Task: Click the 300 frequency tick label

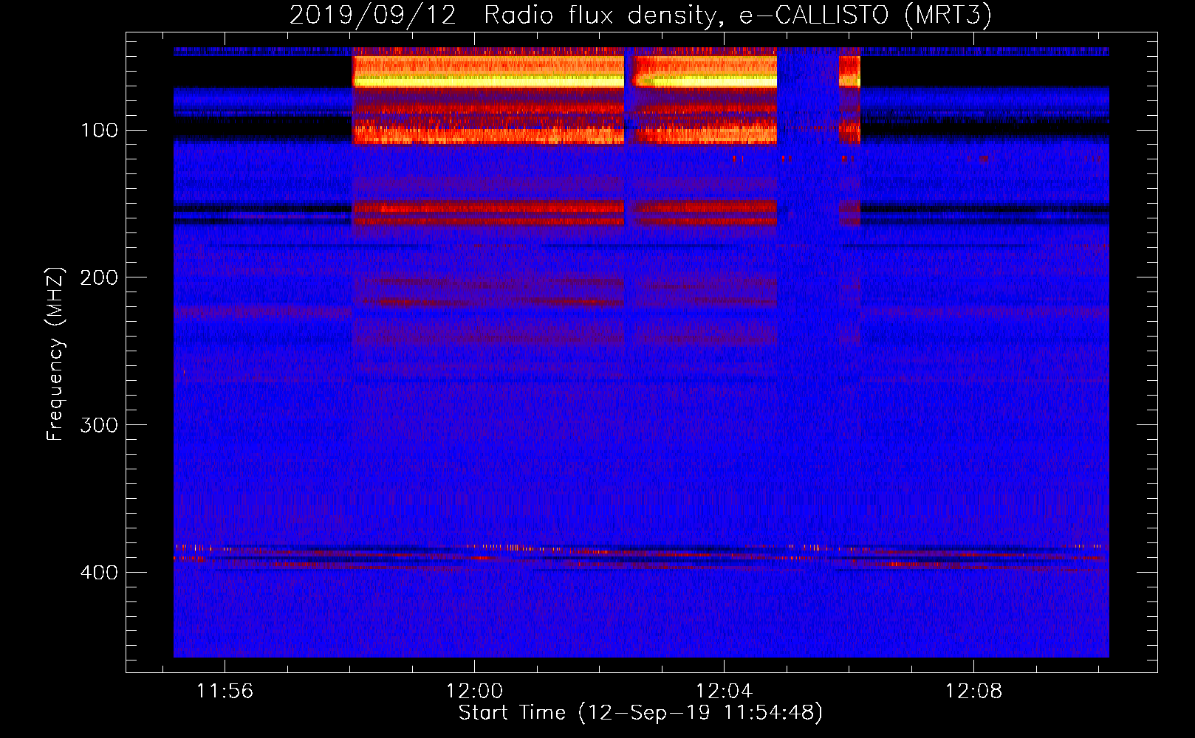Action: coord(99,425)
